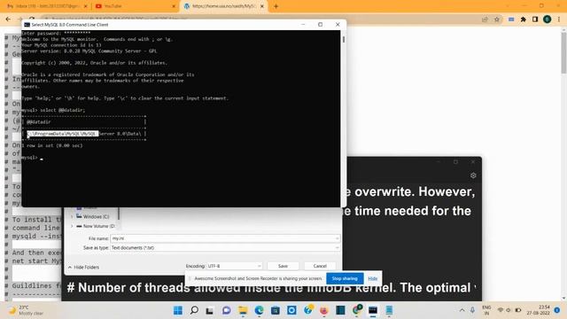Click the mysql> prompt line
The width and height of the screenshot is (567, 319).
click(x=32, y=158)
